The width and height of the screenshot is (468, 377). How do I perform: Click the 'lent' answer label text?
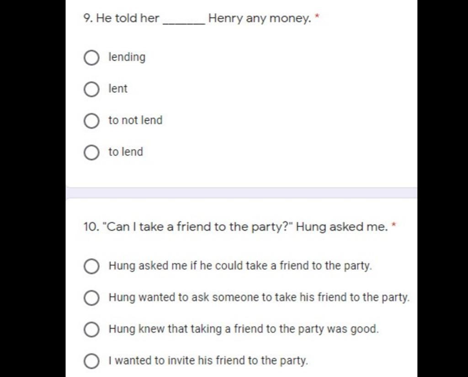coord(118,89)
